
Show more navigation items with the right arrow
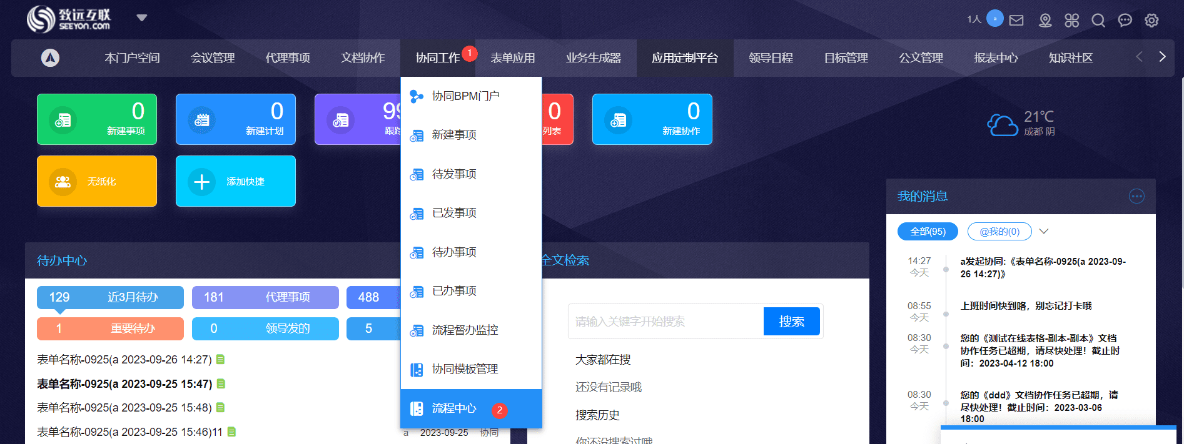coord(1162,57)
